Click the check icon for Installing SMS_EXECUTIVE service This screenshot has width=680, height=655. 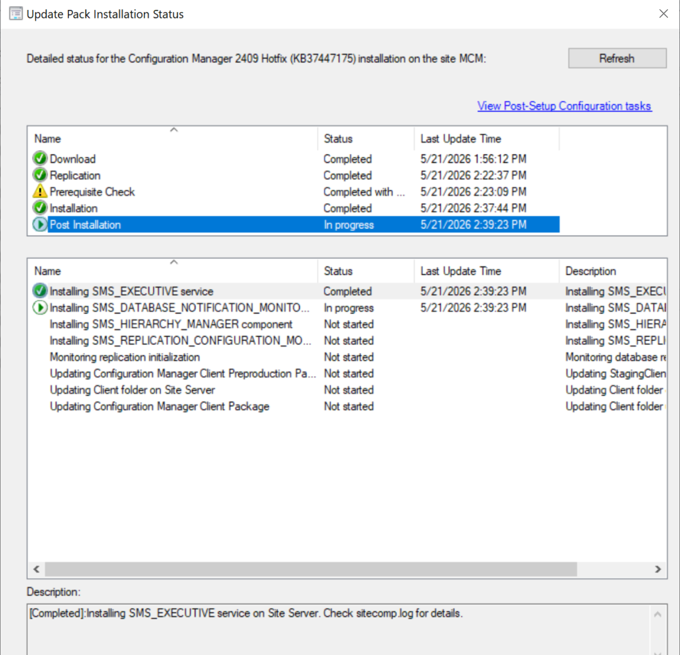pos(40,291)
